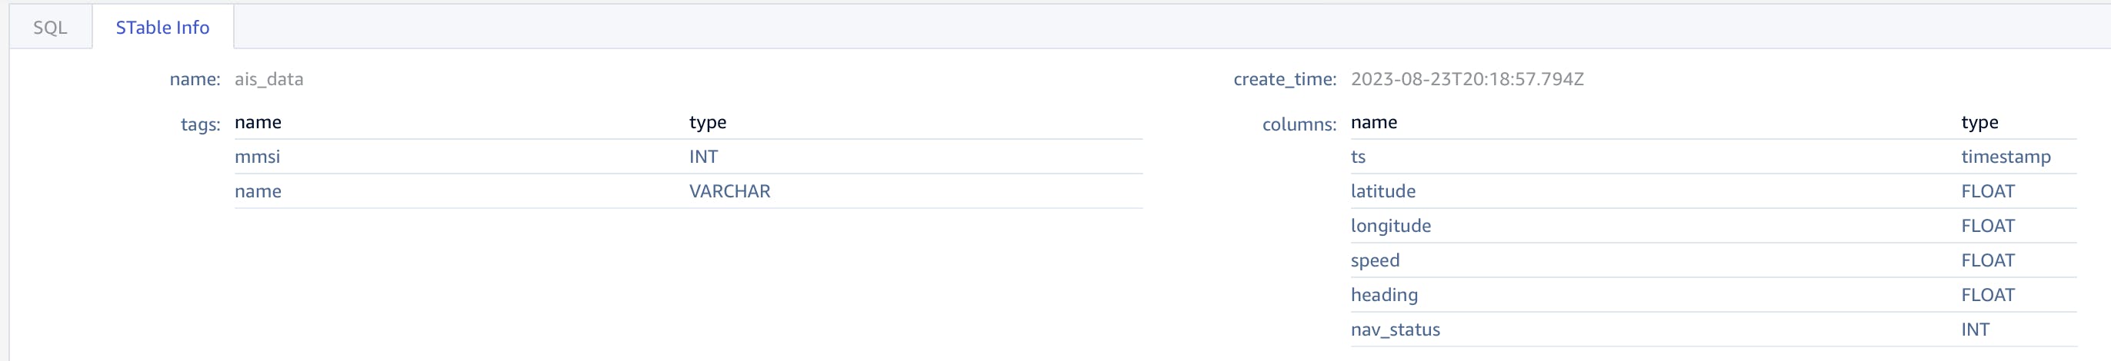
Task: Select the longitude column row
Action: [1391, 226]
